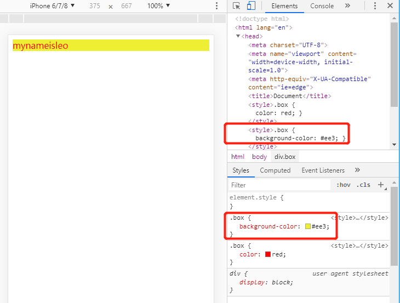
Task: Show more sidebar tabs chevron
Action: coord(357,170)
